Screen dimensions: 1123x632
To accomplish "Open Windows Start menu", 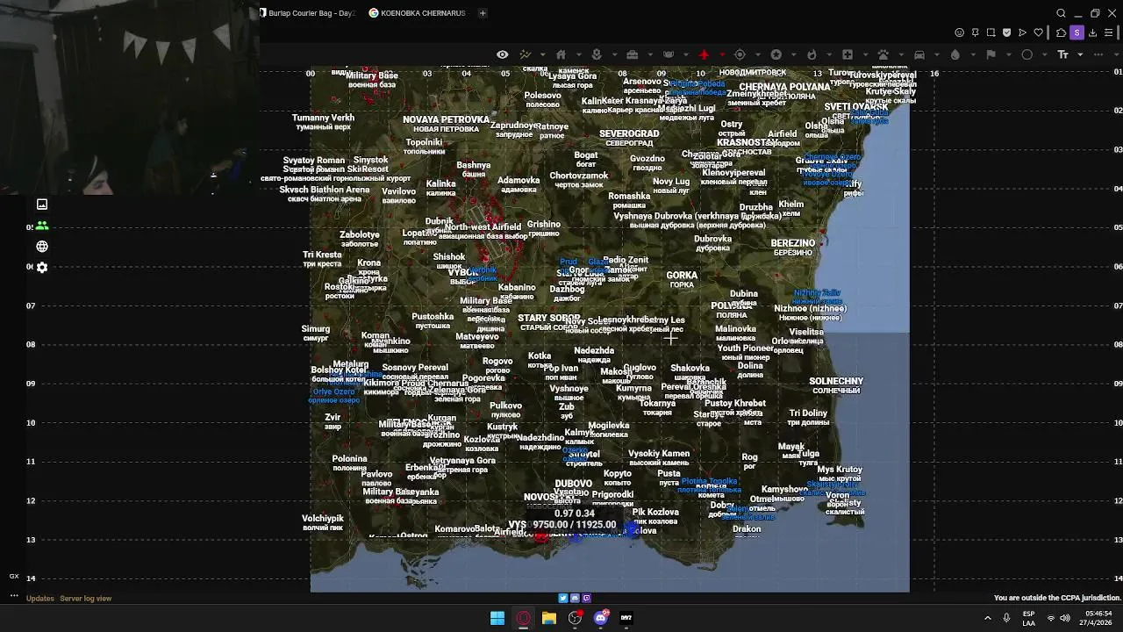I will click(497, 618).
